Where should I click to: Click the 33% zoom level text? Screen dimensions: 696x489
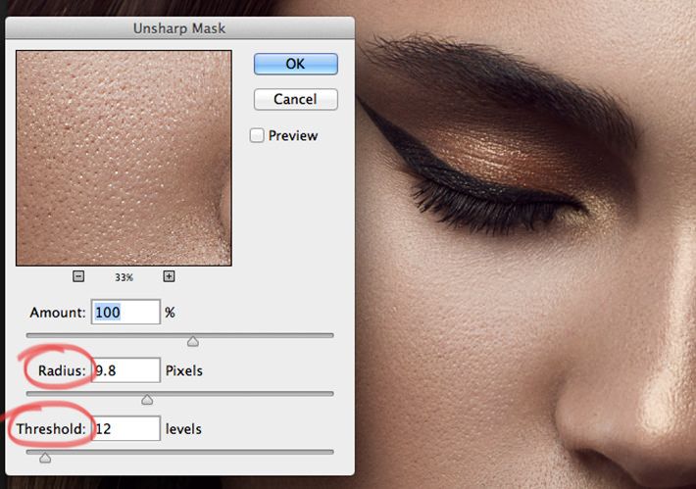pyautogui.click(x=124, y=277)
